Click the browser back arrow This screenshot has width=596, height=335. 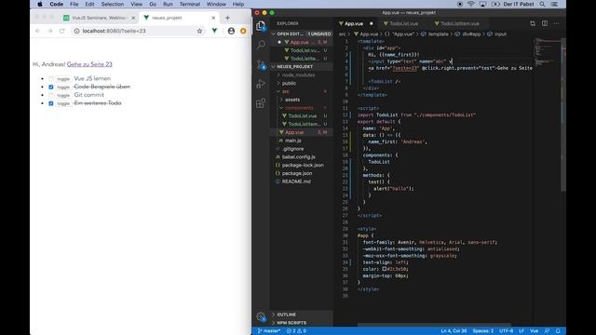[x=37, y=31]
